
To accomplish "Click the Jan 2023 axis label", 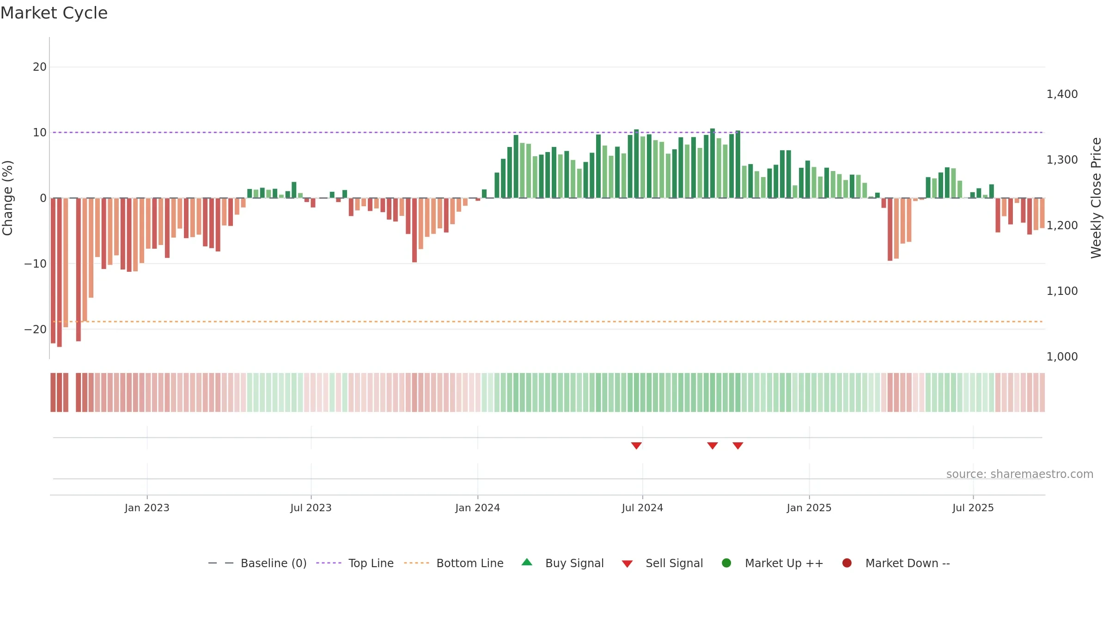I will pyautogui.click(x=147, y=508).
